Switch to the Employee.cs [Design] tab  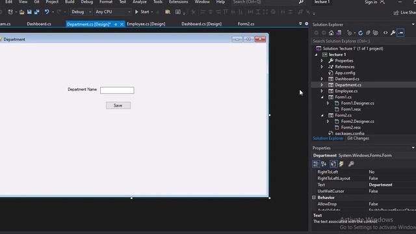pos(146,24)
